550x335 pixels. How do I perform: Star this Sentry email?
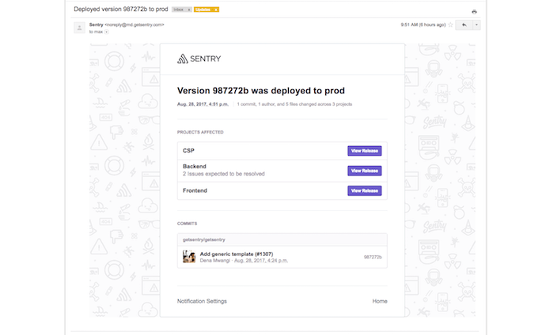point(451,24)
